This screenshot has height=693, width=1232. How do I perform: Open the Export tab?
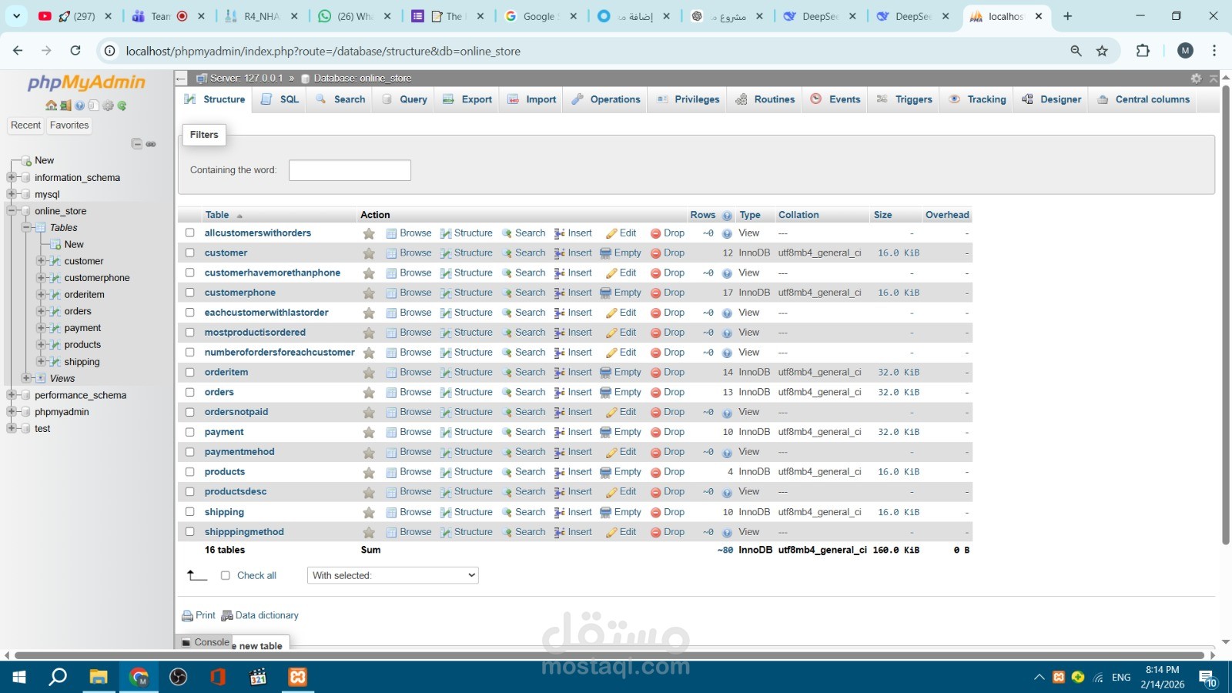coord(467,99)
